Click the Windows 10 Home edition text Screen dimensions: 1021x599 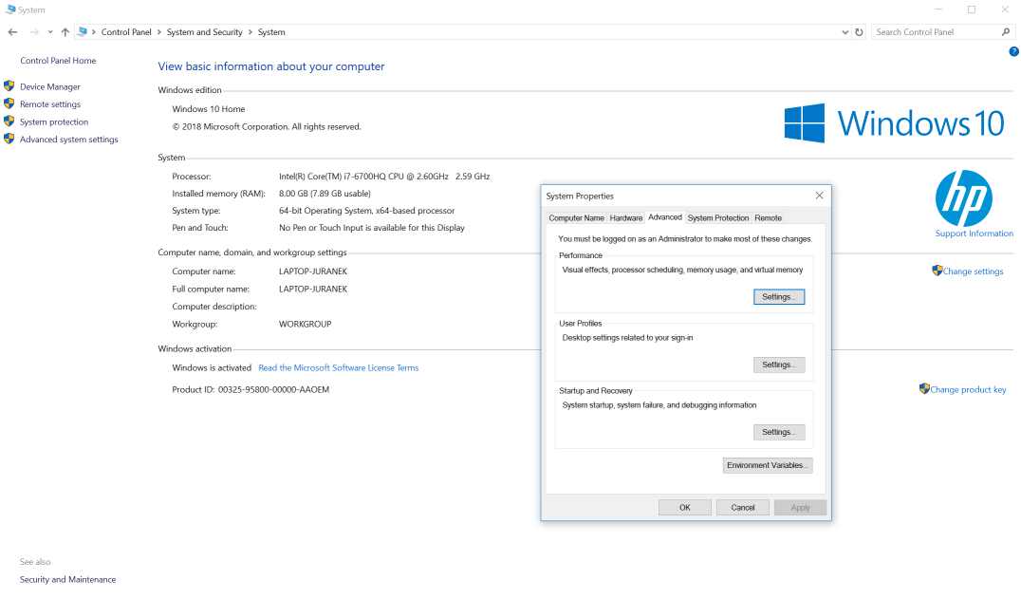click(x=209, y=109)
